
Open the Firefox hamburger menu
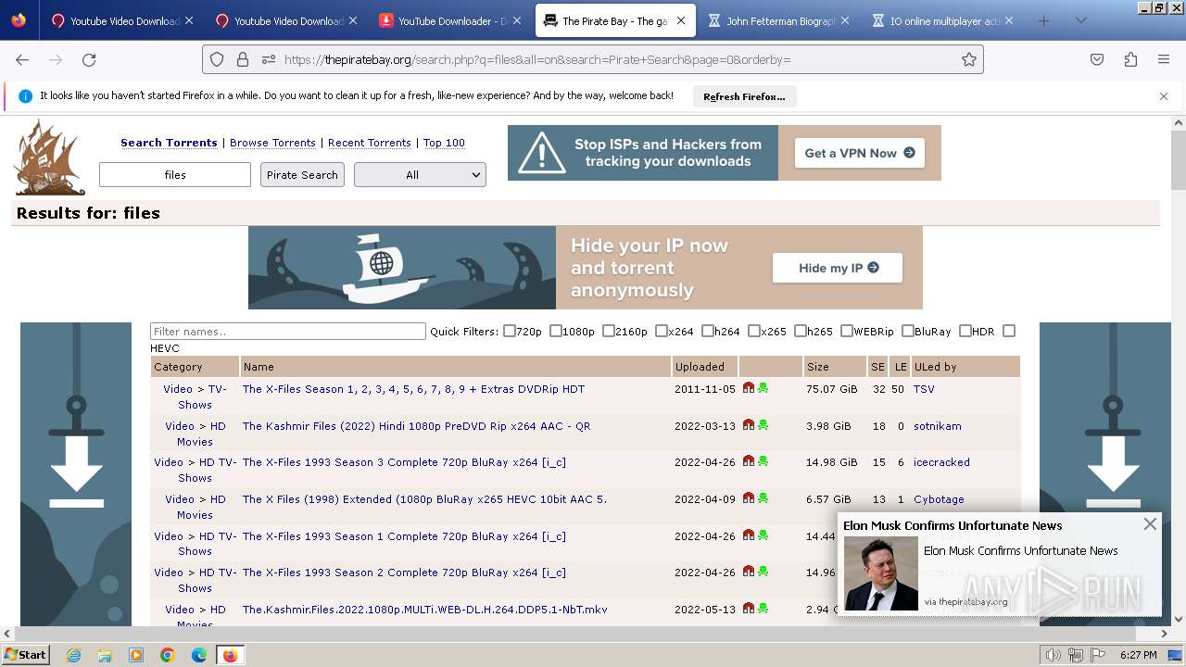[1164, 59]
